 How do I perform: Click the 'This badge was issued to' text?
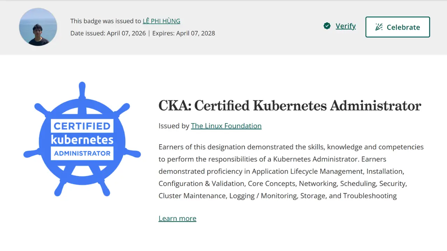pos(105,21)
